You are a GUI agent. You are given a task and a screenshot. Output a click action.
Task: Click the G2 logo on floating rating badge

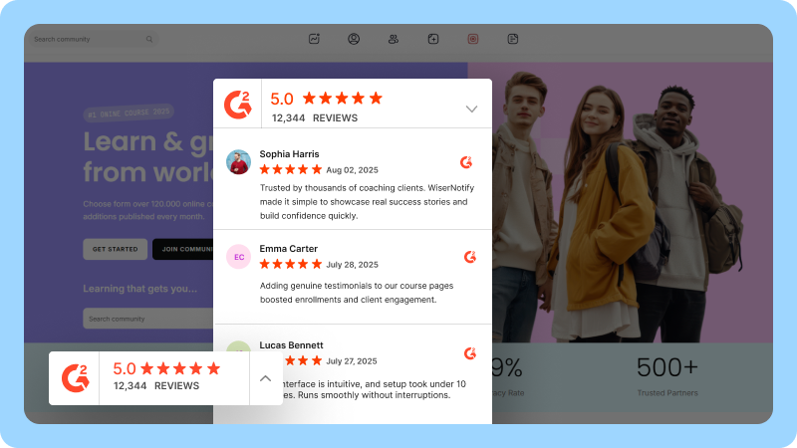point(75,377)
